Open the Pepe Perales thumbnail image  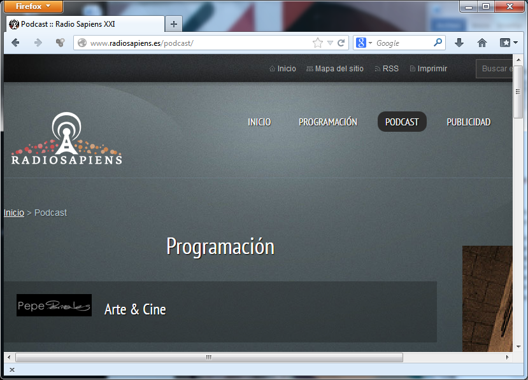click(x=54, y=306)
